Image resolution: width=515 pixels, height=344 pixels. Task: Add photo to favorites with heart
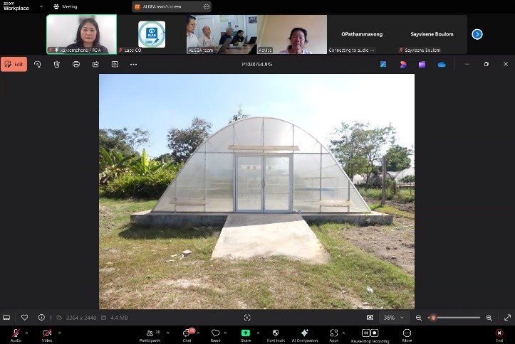[x=25, y=318]
